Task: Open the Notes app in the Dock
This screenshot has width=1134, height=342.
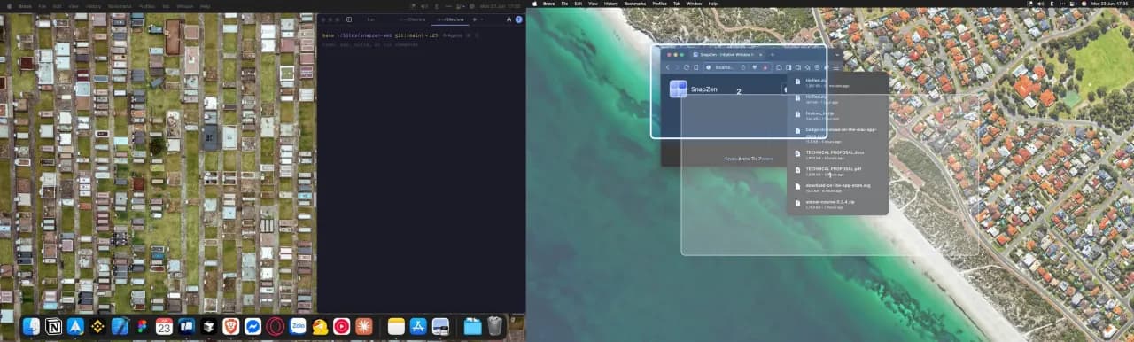Action: point(396,326)
